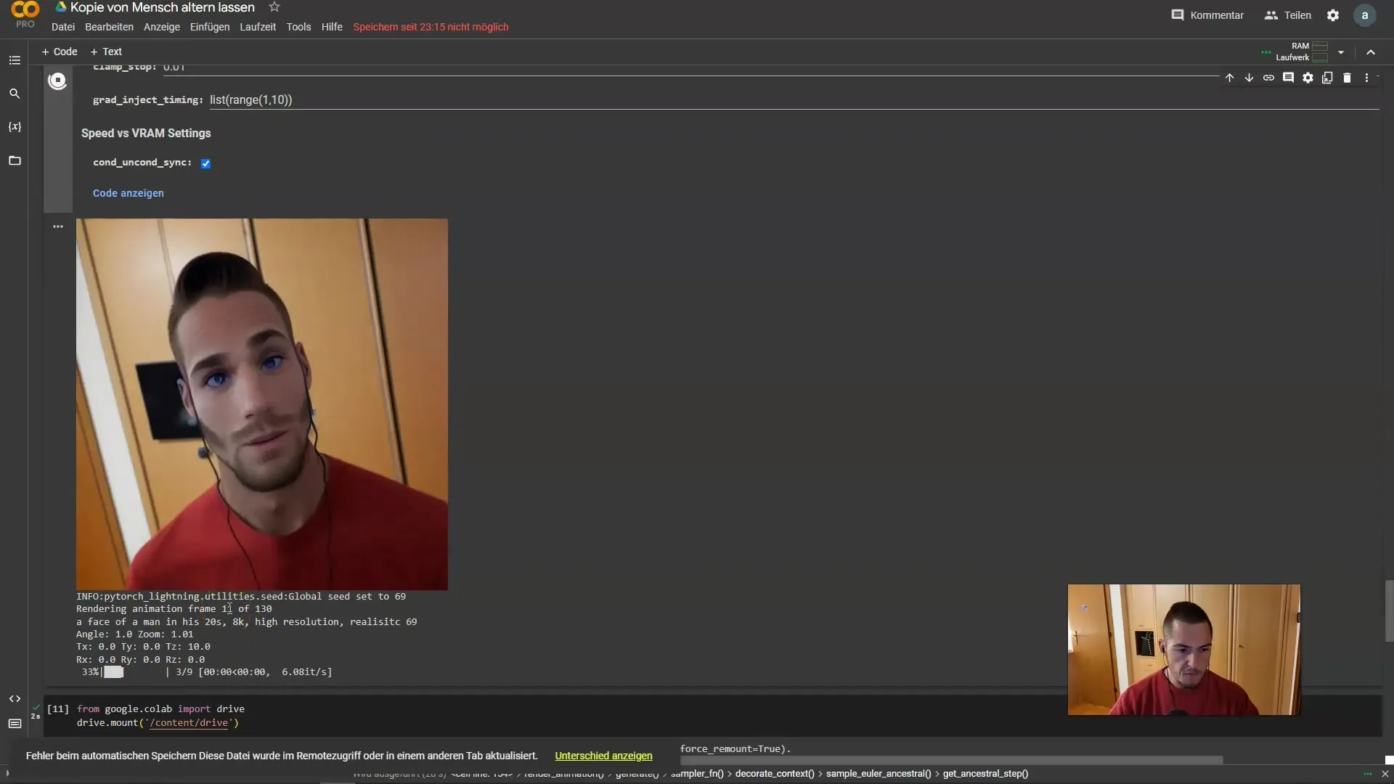Move the cell up

[1229, 78]
